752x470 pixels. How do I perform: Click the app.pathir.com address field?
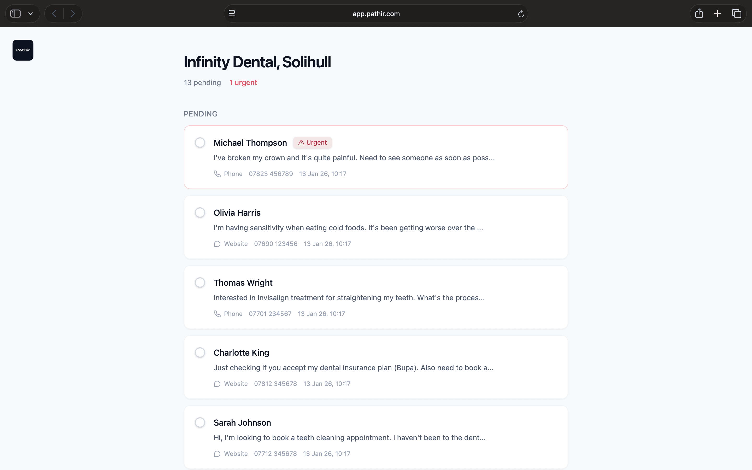point(376,14)
